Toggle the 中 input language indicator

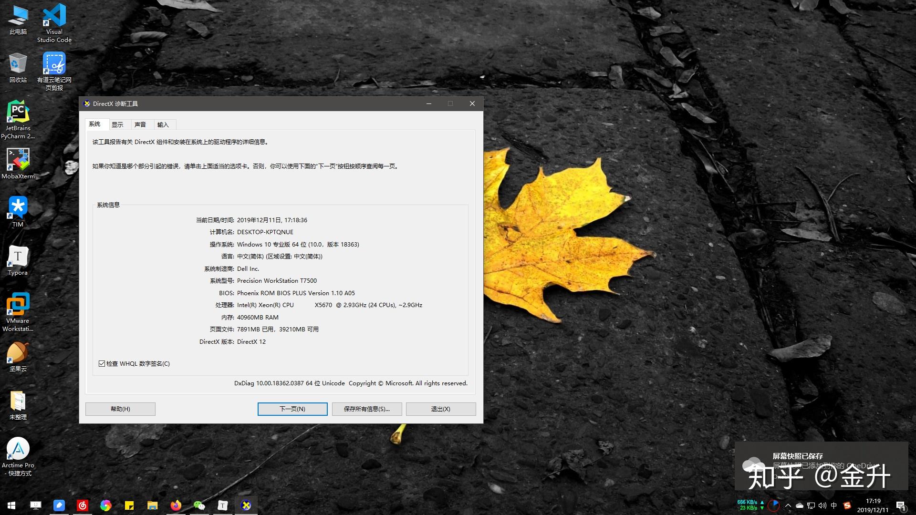coord(834,505)
